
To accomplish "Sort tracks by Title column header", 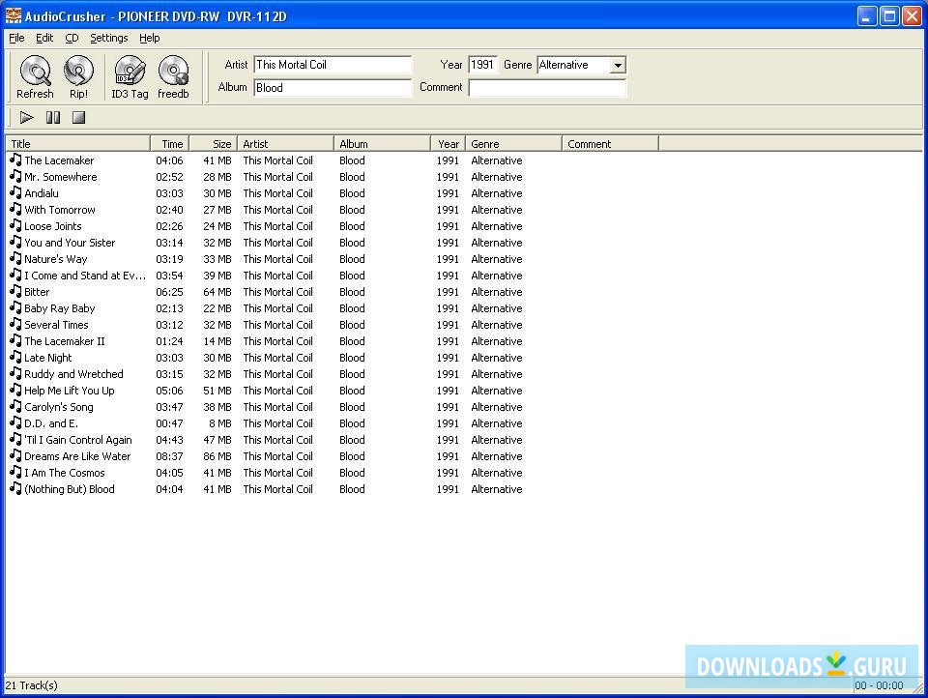I will tap(77, 143).
